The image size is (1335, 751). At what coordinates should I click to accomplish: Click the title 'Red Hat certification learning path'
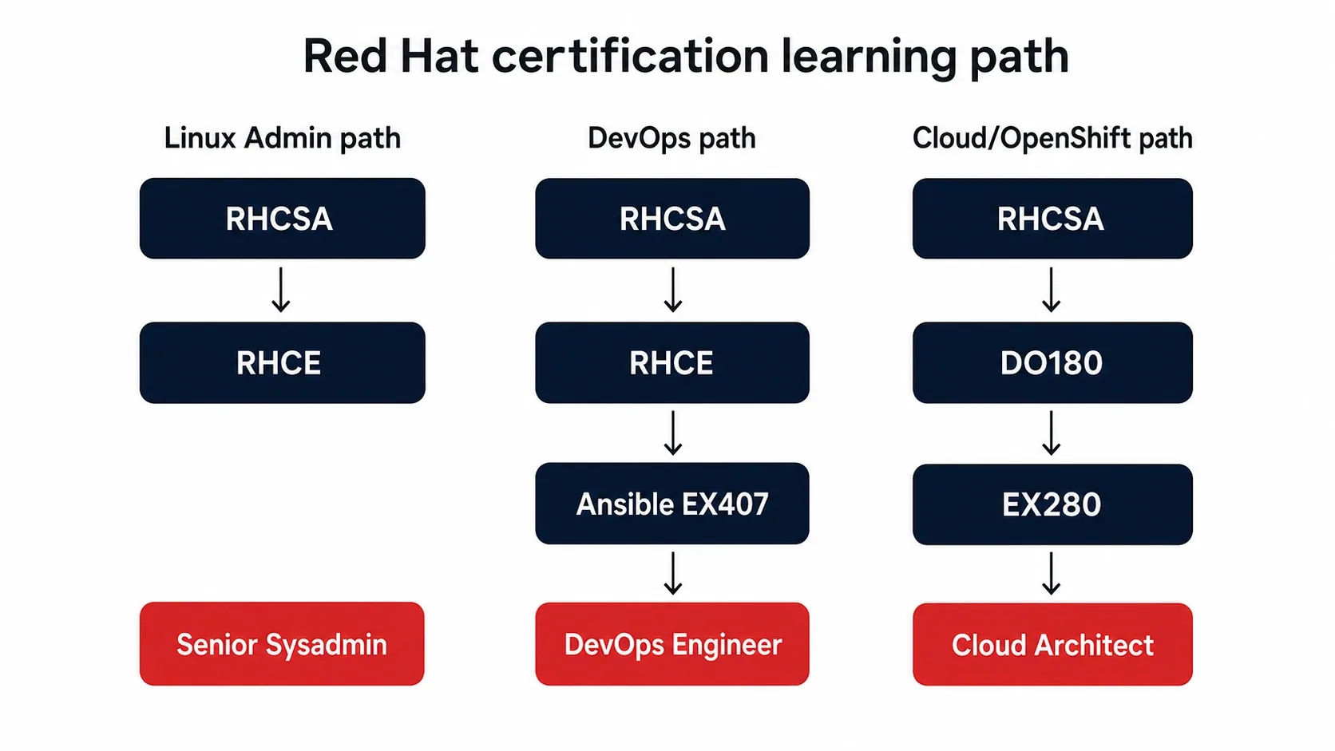click(x=686, y=57)
